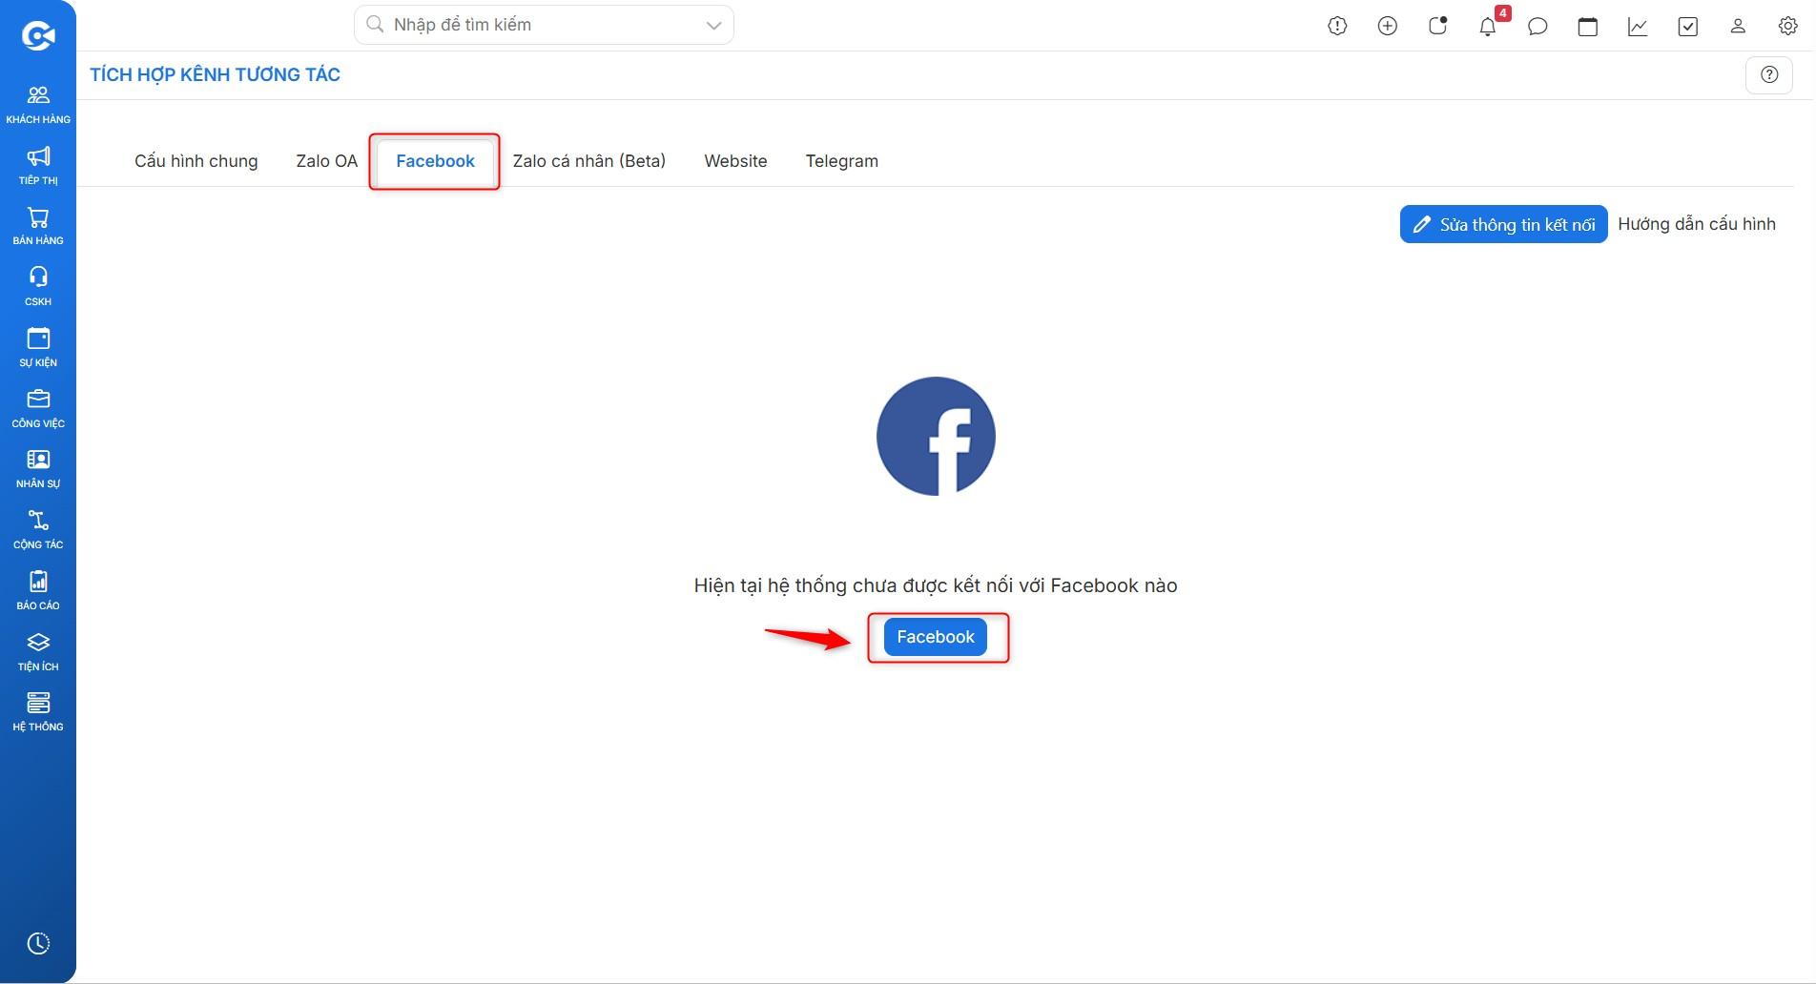Click the blue Facebook connect button

click(936, 637)
